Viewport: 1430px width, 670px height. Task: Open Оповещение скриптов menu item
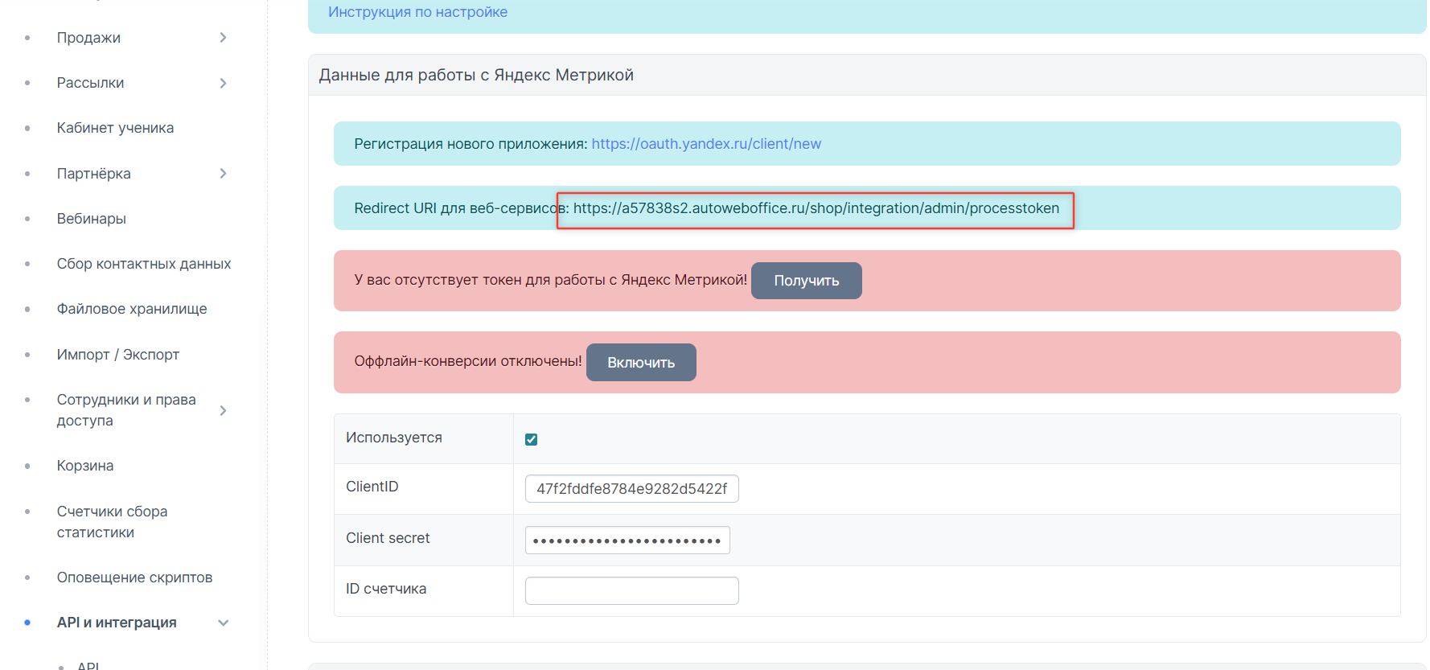tap(134, 578)
